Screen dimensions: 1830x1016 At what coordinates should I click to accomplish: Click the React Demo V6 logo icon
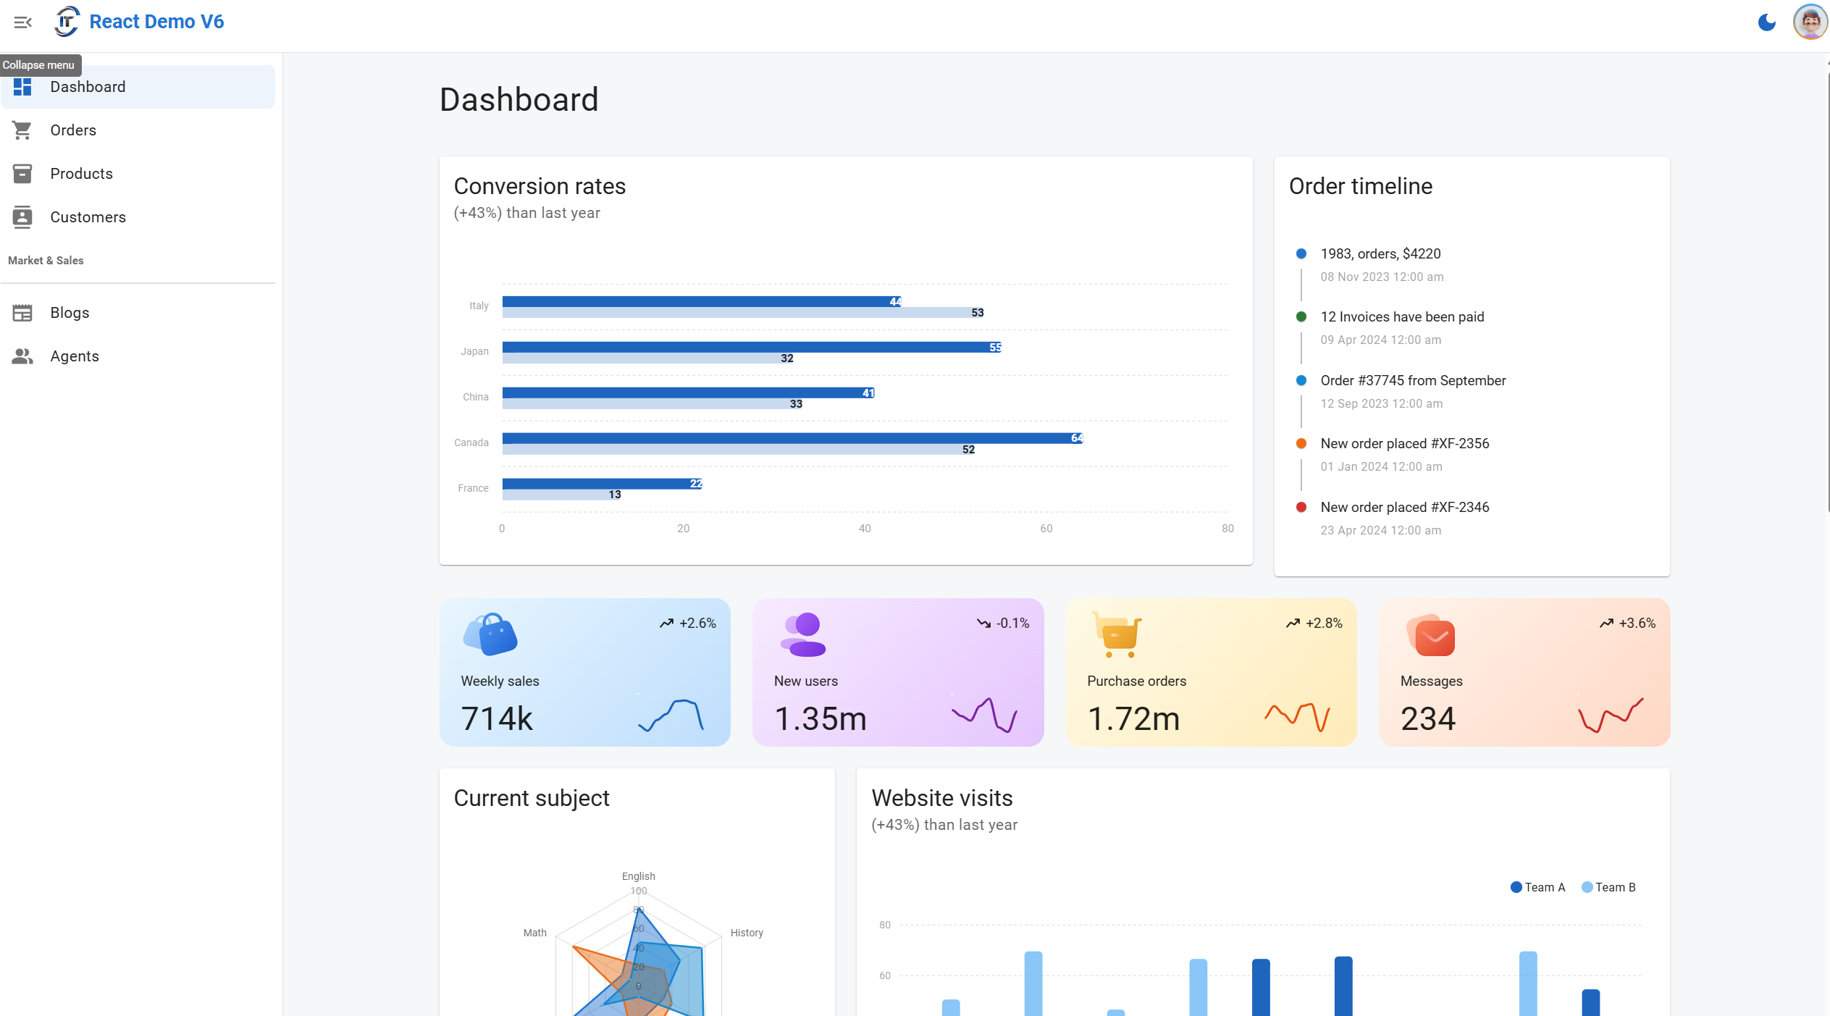pos(67,22)
